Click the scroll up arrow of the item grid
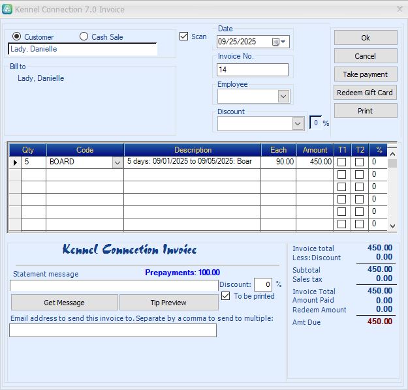This screenshot has height=390, width=408. coord(392,154)
